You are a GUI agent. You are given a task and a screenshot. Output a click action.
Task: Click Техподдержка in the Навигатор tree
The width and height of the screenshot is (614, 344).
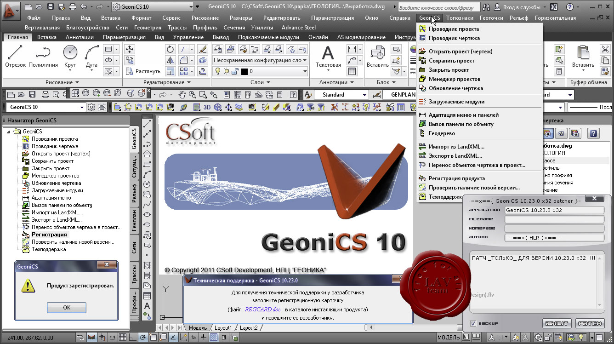(48, 249)
